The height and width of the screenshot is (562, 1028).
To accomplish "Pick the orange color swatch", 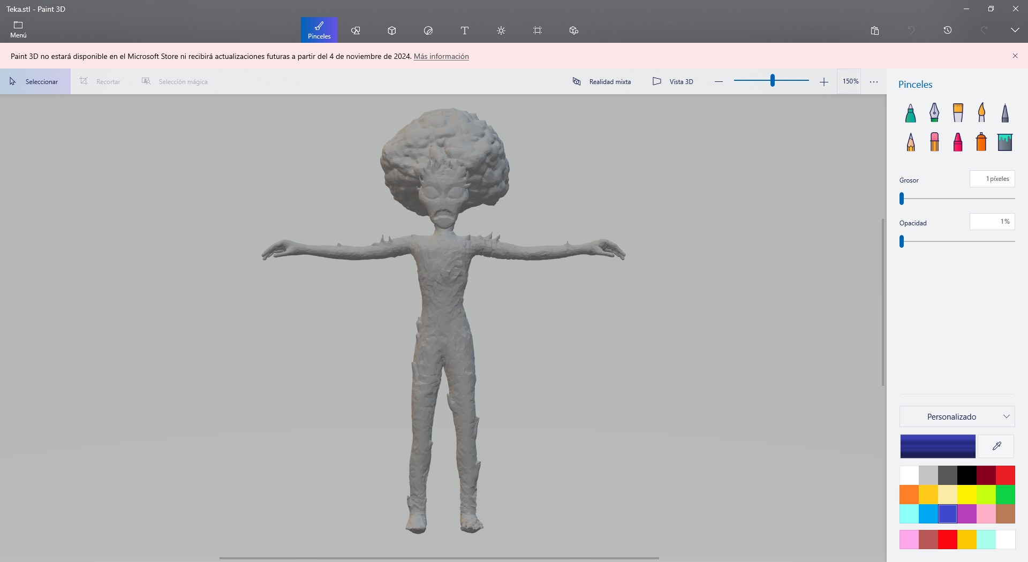I will click(x=909, y=495).
